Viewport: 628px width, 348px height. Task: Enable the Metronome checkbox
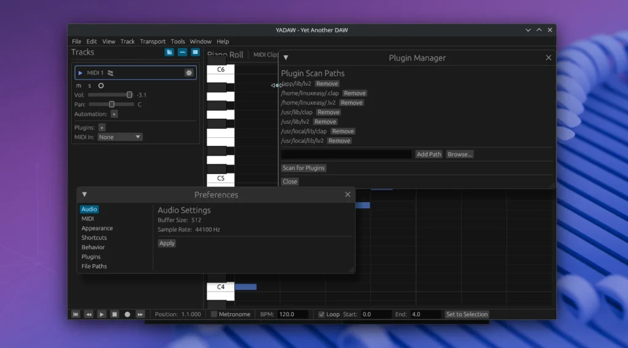tap(214, 314)
